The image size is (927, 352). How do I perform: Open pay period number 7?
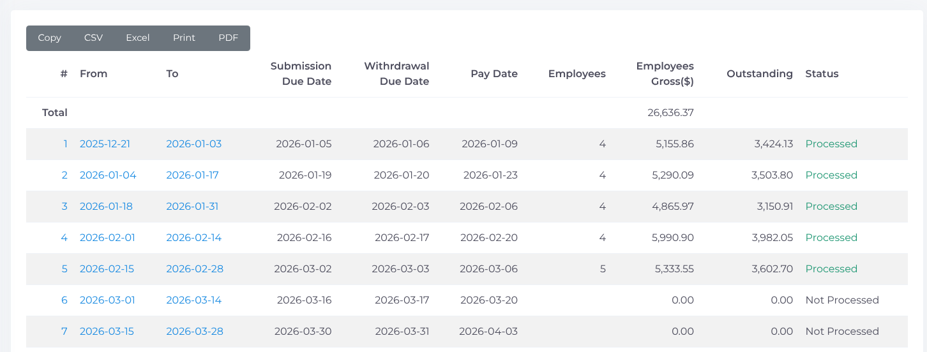pos(64,332)
